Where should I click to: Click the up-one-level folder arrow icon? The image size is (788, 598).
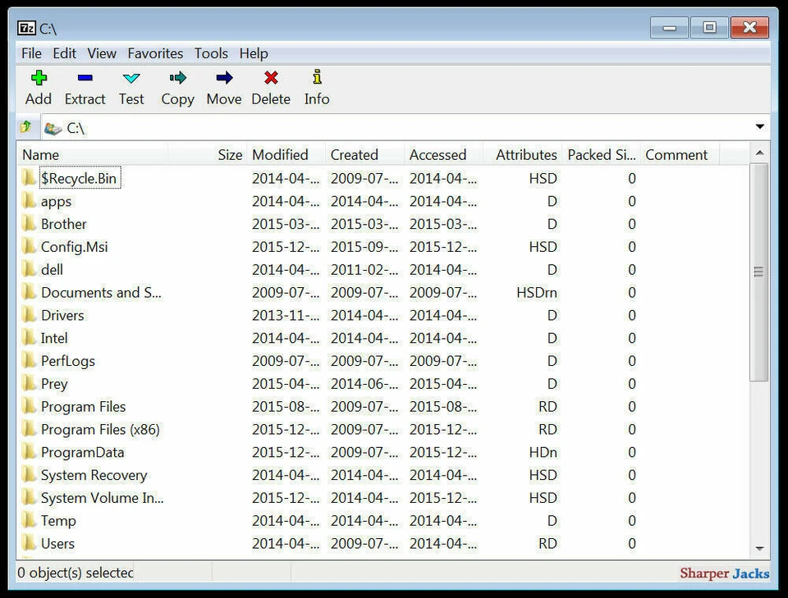click(x=25, y=127)
